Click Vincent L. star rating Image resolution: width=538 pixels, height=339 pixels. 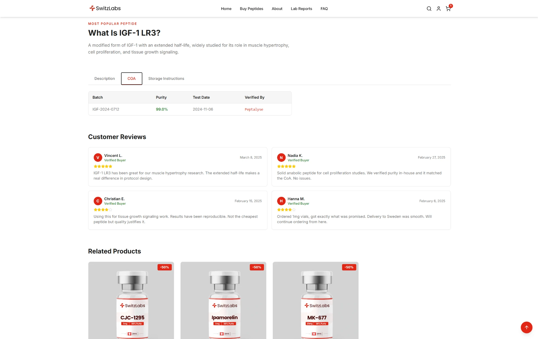(103, 166)
